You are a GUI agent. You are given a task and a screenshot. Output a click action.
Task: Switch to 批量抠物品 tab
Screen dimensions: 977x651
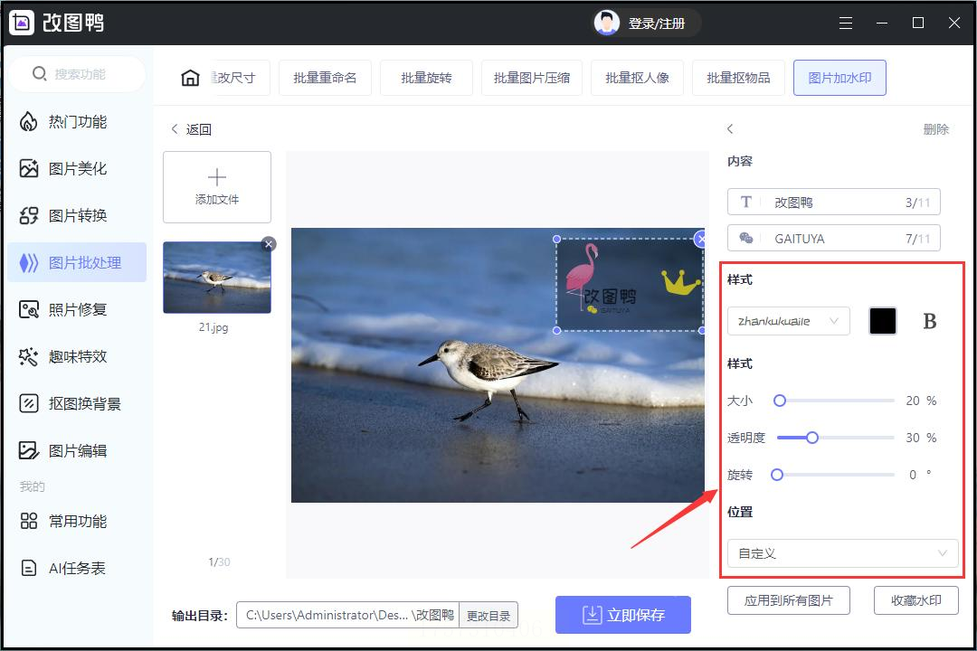738,78
